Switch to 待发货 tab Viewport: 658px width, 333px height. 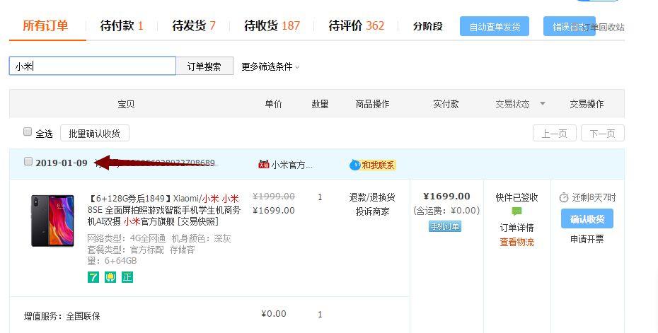[194, 26]
